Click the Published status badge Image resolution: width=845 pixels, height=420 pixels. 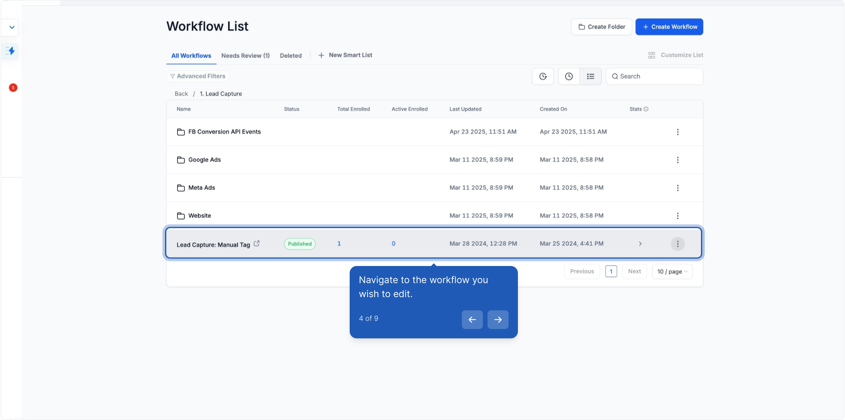click(x=300, y=244)
